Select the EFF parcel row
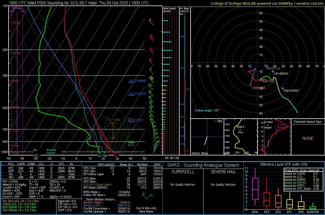 [x=42, y=171]
